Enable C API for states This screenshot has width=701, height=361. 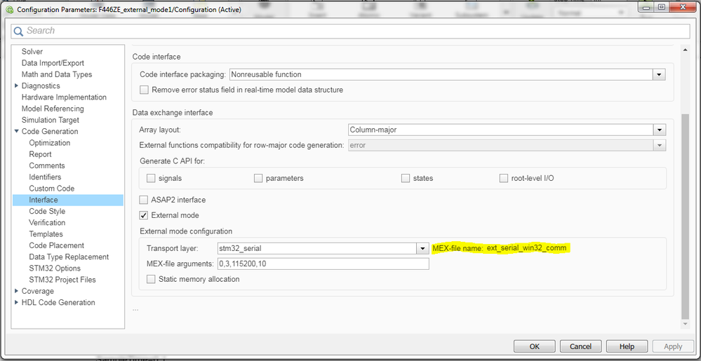pos(406,178)
